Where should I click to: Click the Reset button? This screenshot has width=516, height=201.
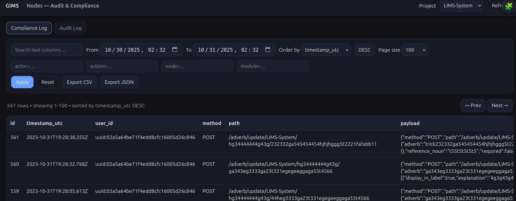48,82
